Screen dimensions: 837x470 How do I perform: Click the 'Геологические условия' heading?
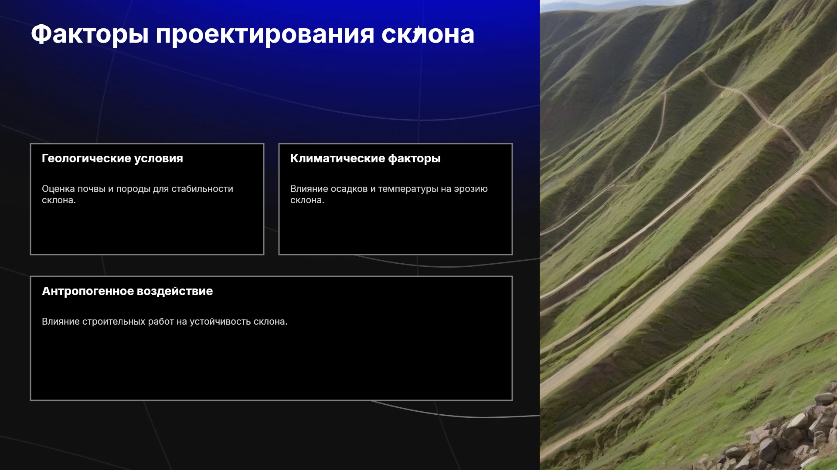pos(112,158)
